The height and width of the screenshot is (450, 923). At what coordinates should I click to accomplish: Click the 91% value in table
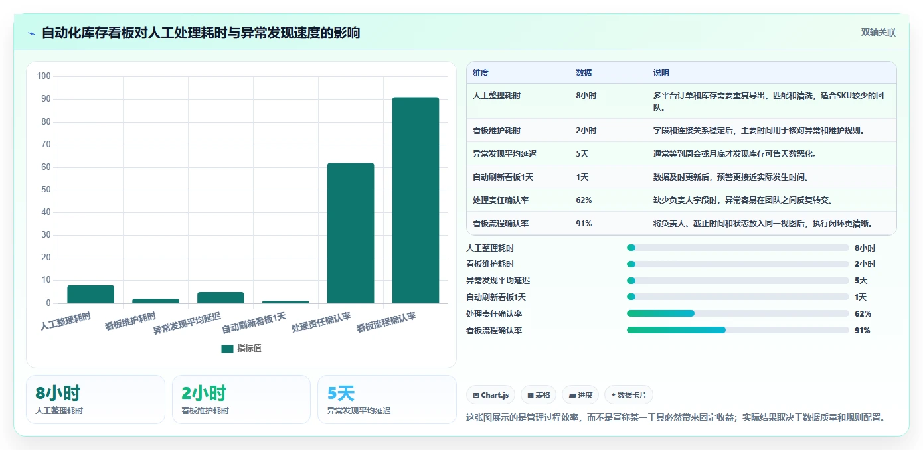pyautogui.click(x=584, y=224)
